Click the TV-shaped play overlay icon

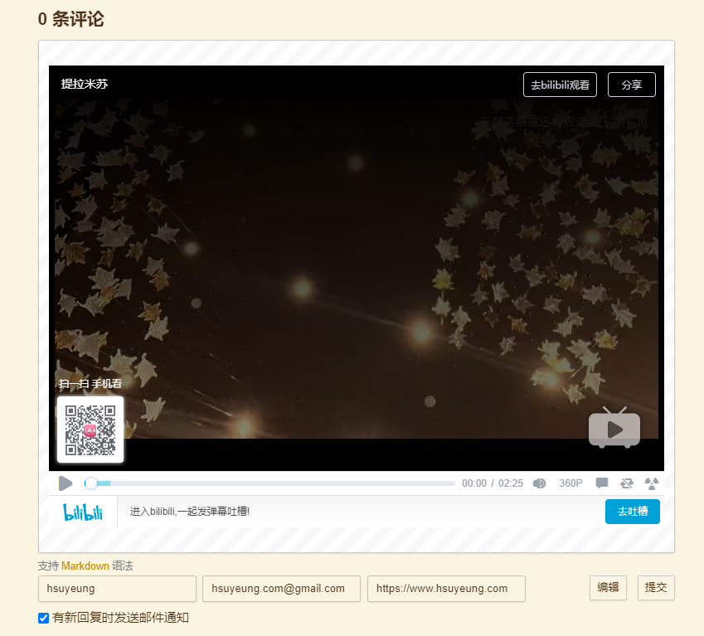click(614, 428)
